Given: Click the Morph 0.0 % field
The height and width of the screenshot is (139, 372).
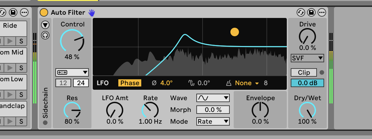Looking at the screenshot, I should 213,110.
